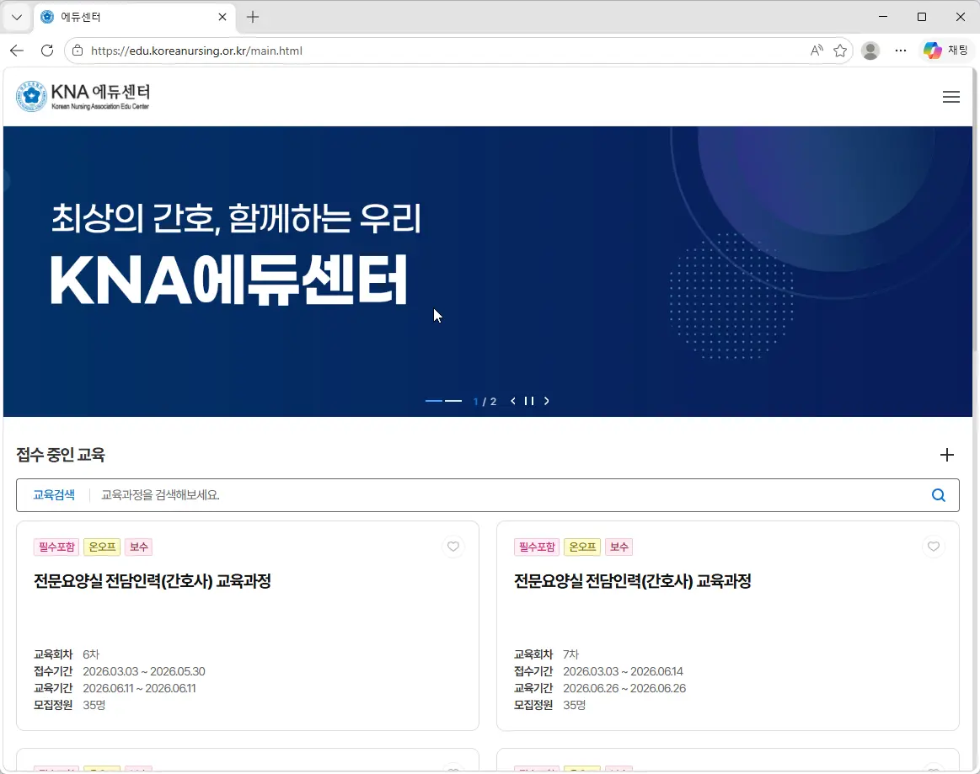Select the 에듀센터 browser tab

click(134, 18)
